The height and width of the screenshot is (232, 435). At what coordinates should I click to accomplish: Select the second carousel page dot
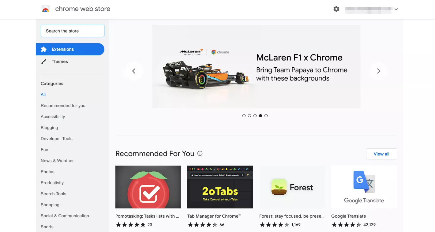coord(249,116)
